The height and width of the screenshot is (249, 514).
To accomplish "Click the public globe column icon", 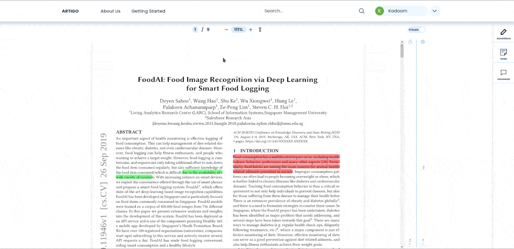I will [x=423, y=42].
